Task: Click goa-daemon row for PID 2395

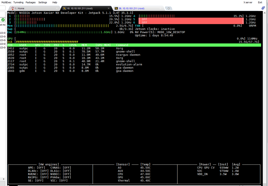Action: coord(134,68)
